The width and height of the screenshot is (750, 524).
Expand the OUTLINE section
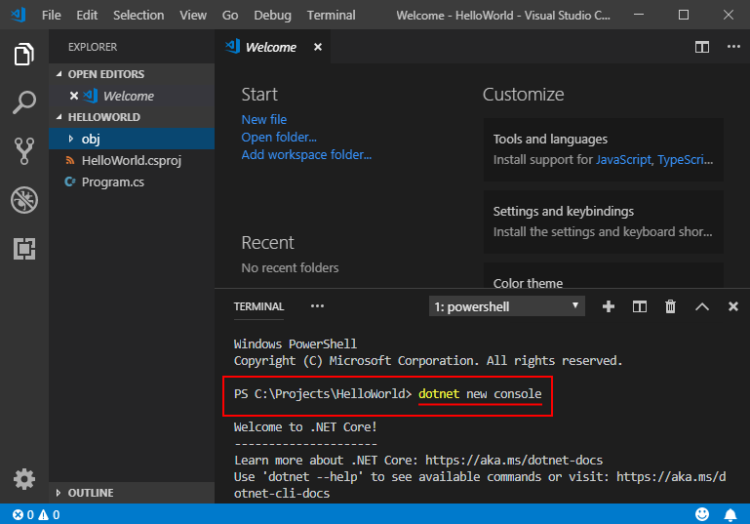coord(90,493)
